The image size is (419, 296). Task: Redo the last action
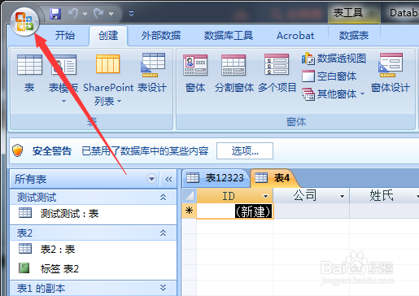point(98,13)
